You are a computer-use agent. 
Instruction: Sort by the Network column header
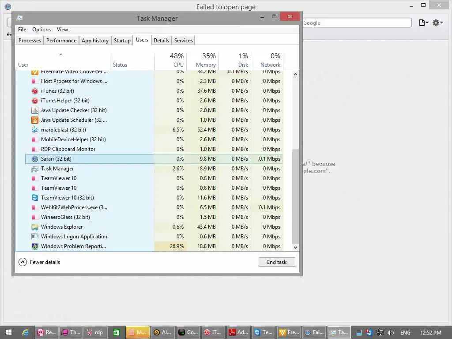tap(267, 60)
